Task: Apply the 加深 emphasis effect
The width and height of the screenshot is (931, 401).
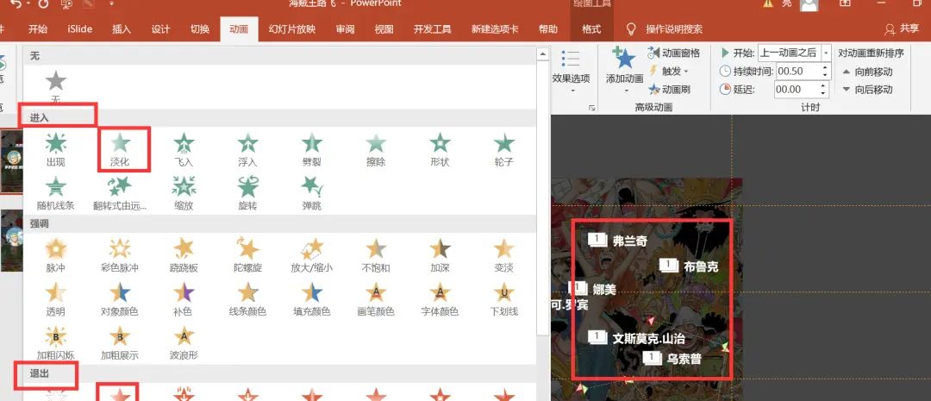Action: (x=440, y=255)
